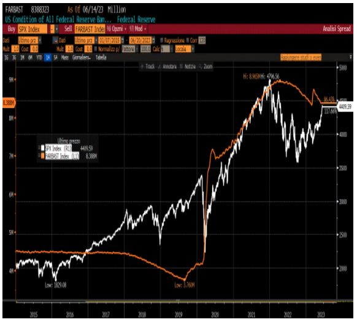Expand the first Ultimo prz dropdown
This screenshot has width=357, height=322.
(x=40, y=40)
